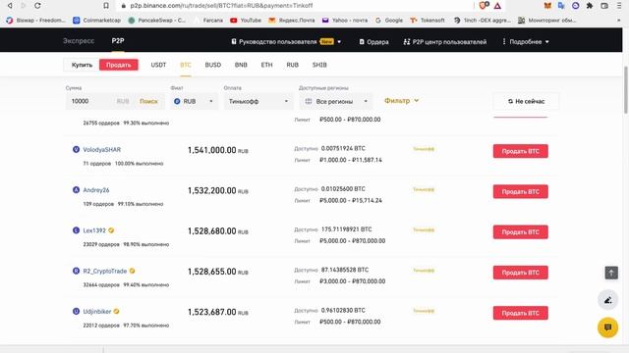Click Продать BTC for Udjinbiker
This screenshot has width=629, height=353.
(520, 313)
